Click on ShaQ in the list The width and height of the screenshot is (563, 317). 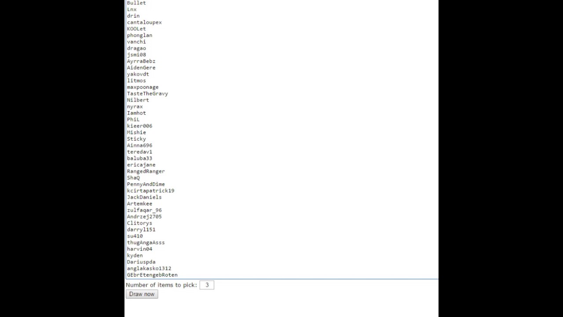133,177
